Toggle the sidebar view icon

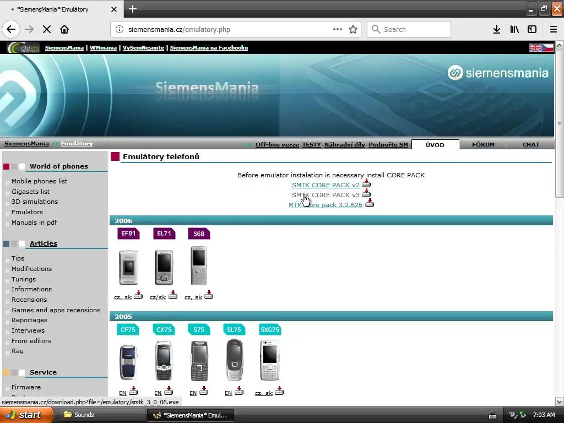coord(532,30)
